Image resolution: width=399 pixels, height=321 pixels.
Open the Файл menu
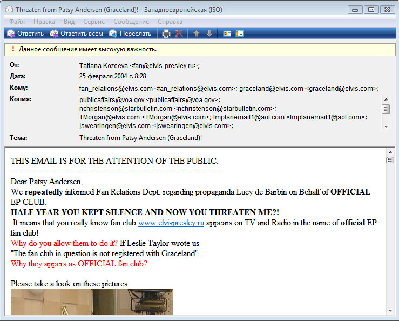(x=17, y=22)
